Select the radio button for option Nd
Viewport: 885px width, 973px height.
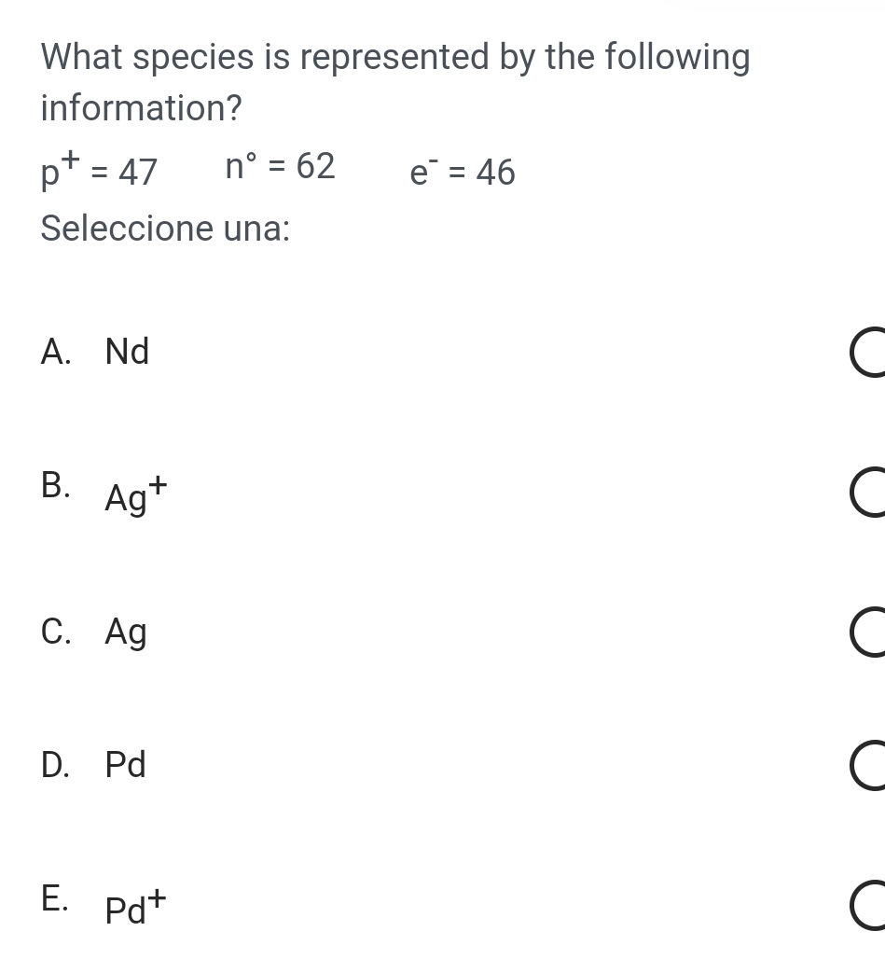pos(869,354)
